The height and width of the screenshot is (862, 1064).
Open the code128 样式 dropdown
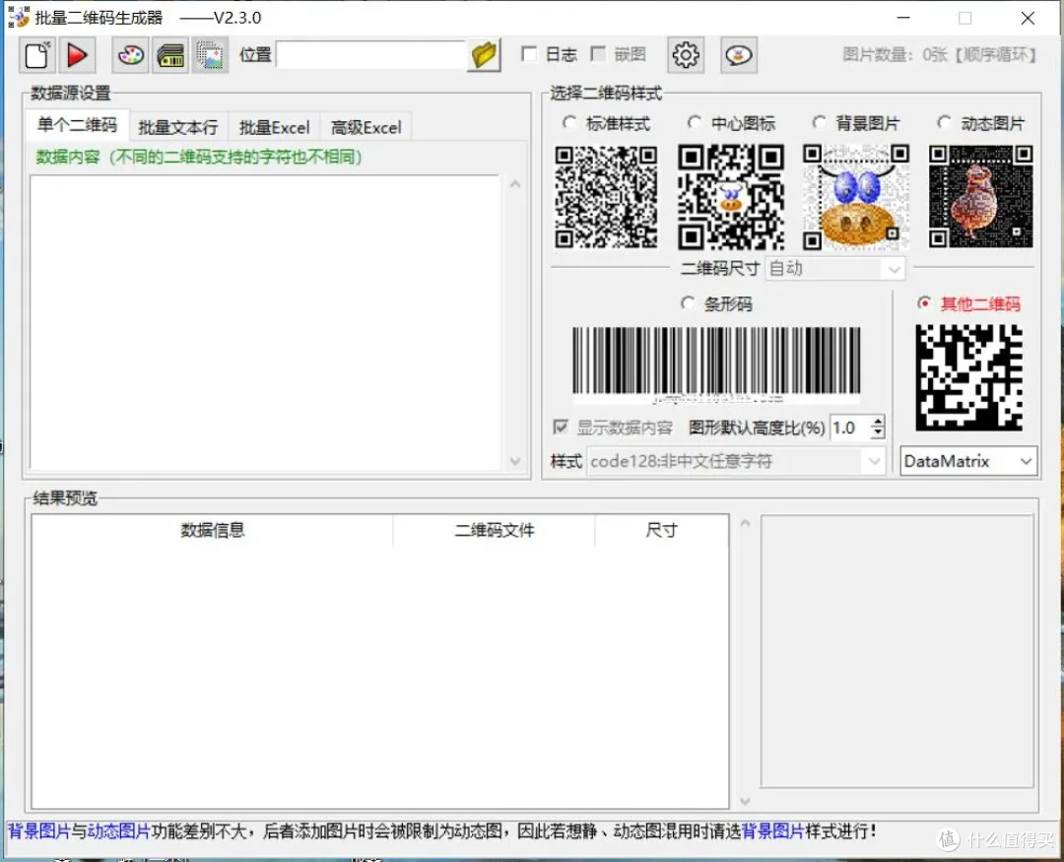coord(736,462)
